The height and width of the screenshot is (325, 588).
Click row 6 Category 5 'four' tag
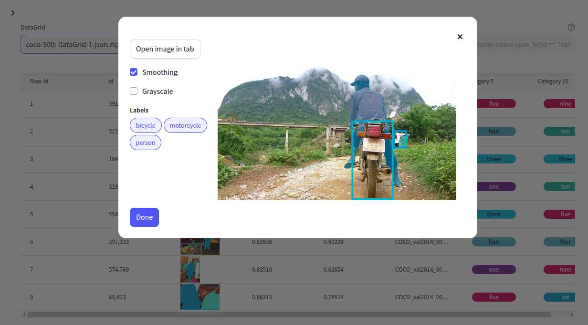[494, 242]
